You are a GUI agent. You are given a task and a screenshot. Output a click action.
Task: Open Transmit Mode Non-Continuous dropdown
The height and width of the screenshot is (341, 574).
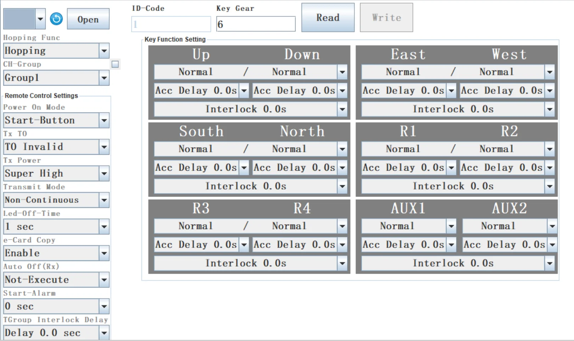tap(56, 200)
